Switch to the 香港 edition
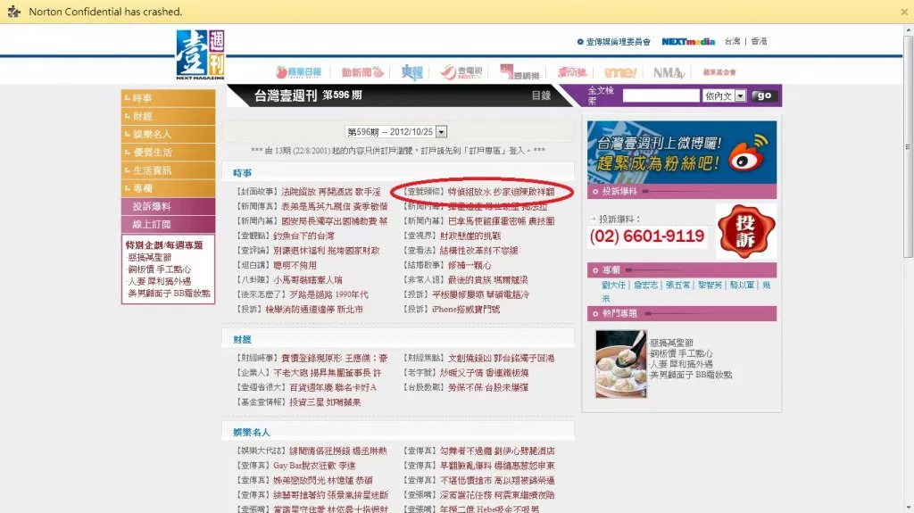Image resolution: width=914 pixels, height=513 pixels. coord(759,41)
